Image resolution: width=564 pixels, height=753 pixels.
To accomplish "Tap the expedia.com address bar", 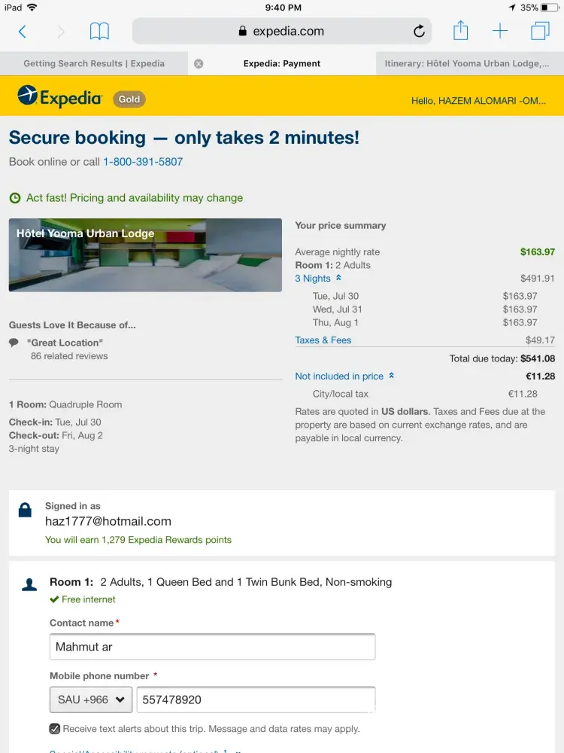I will coord(280,32).
